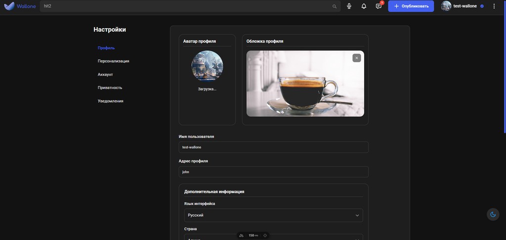Toggle the dark mode moon button

coord(493,214)
